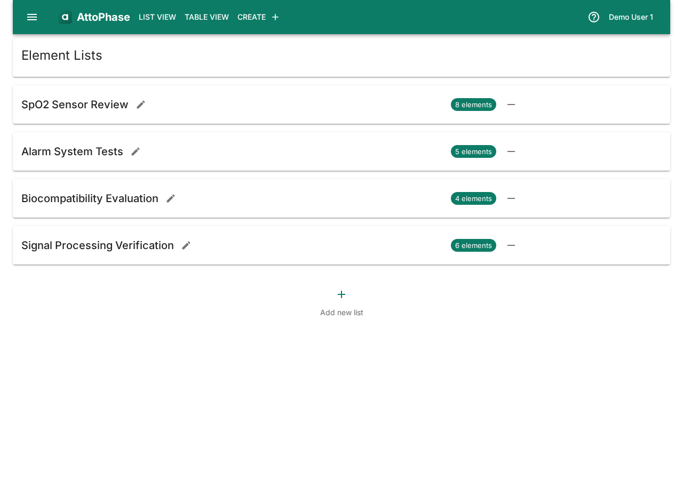Image resolution: width=683 pixels, height=480 pixels.
Task: Open the navigation drawer menu
Action: tap(31, 17)
